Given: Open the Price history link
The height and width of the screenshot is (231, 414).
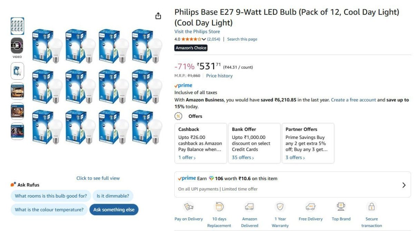Looking at the screenshot, I should (x=219, y=76).
